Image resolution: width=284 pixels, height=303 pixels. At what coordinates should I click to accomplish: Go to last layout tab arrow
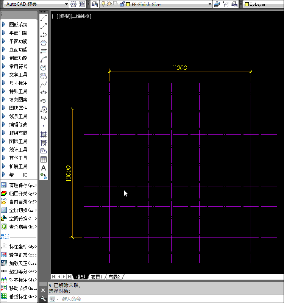click(x=69, y=277)
